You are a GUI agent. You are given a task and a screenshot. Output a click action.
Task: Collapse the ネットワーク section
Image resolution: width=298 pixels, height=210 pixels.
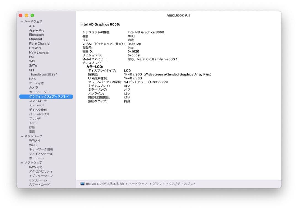click(x=22, y=136)
